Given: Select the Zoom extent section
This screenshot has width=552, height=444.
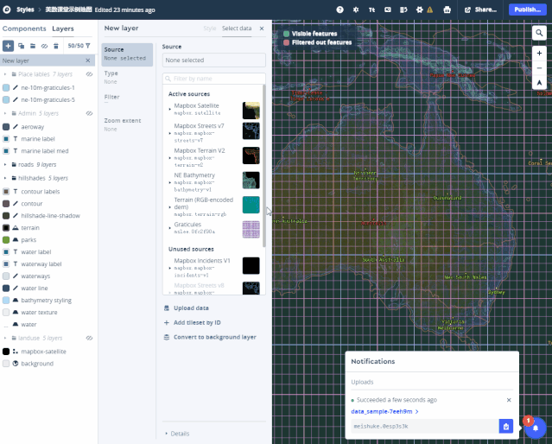Looking at the screenshot, I should [x=127, y=124].
